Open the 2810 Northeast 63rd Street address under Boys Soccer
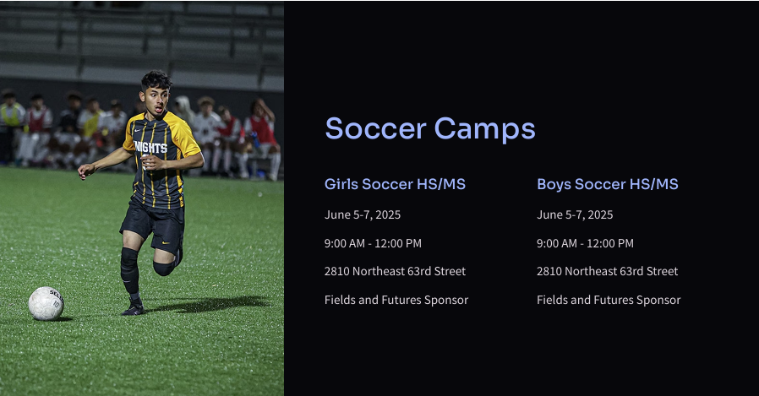Viewport: 759px width, 396px height. click(607, 271)
